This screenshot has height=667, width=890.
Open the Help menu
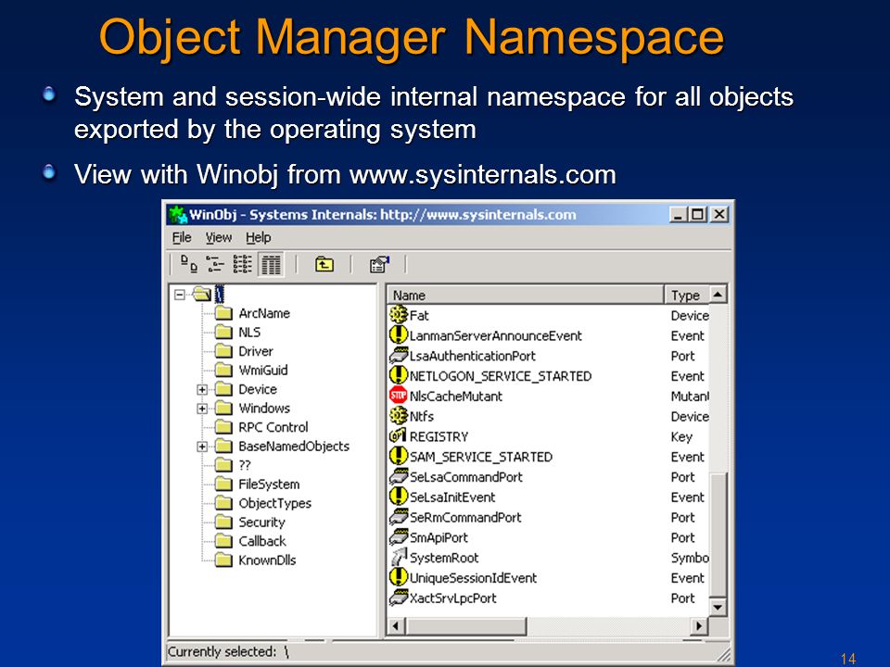click(259, 237)
